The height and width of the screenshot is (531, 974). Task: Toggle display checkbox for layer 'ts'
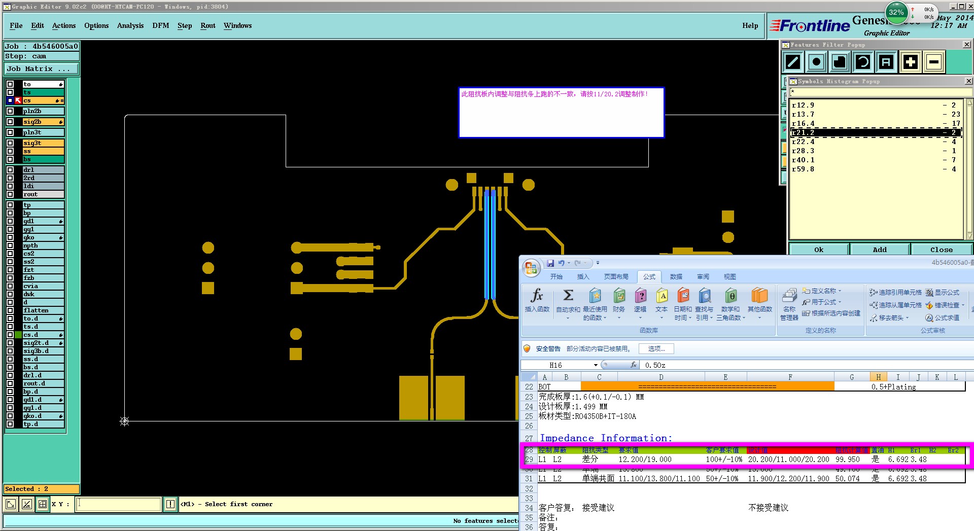pyautogui.click(x=10, y=92)
